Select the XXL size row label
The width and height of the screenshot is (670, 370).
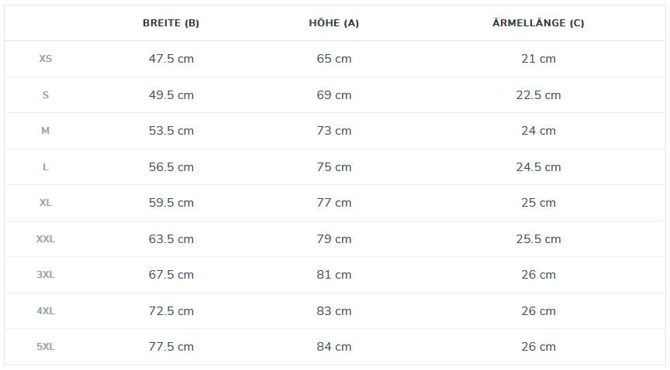46,239
